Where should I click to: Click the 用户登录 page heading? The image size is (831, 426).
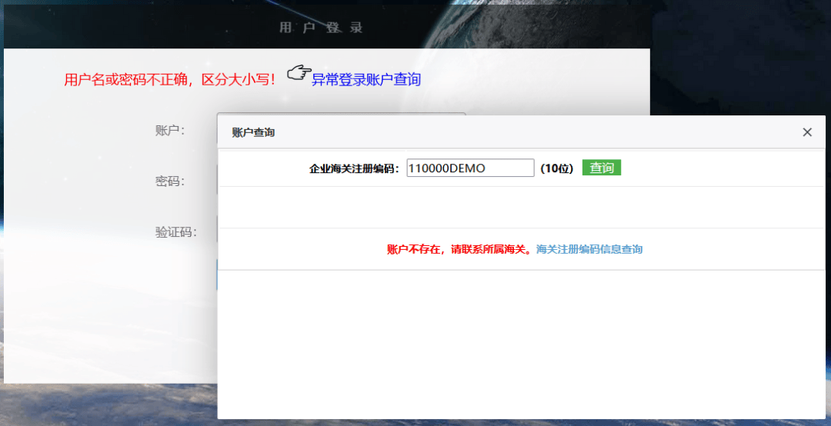[x=321, y=28]
